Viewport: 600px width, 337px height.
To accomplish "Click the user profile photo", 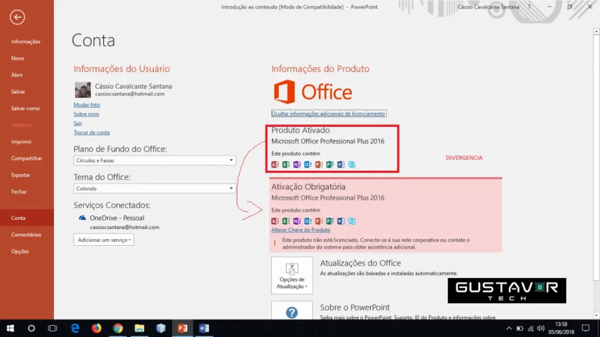I will (x=83, y=90).
